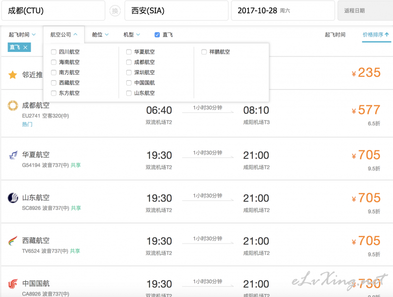Screen dimensions: 393x297
Task: Click the 周六 weekday label
Action: click(x=285, y=11)
